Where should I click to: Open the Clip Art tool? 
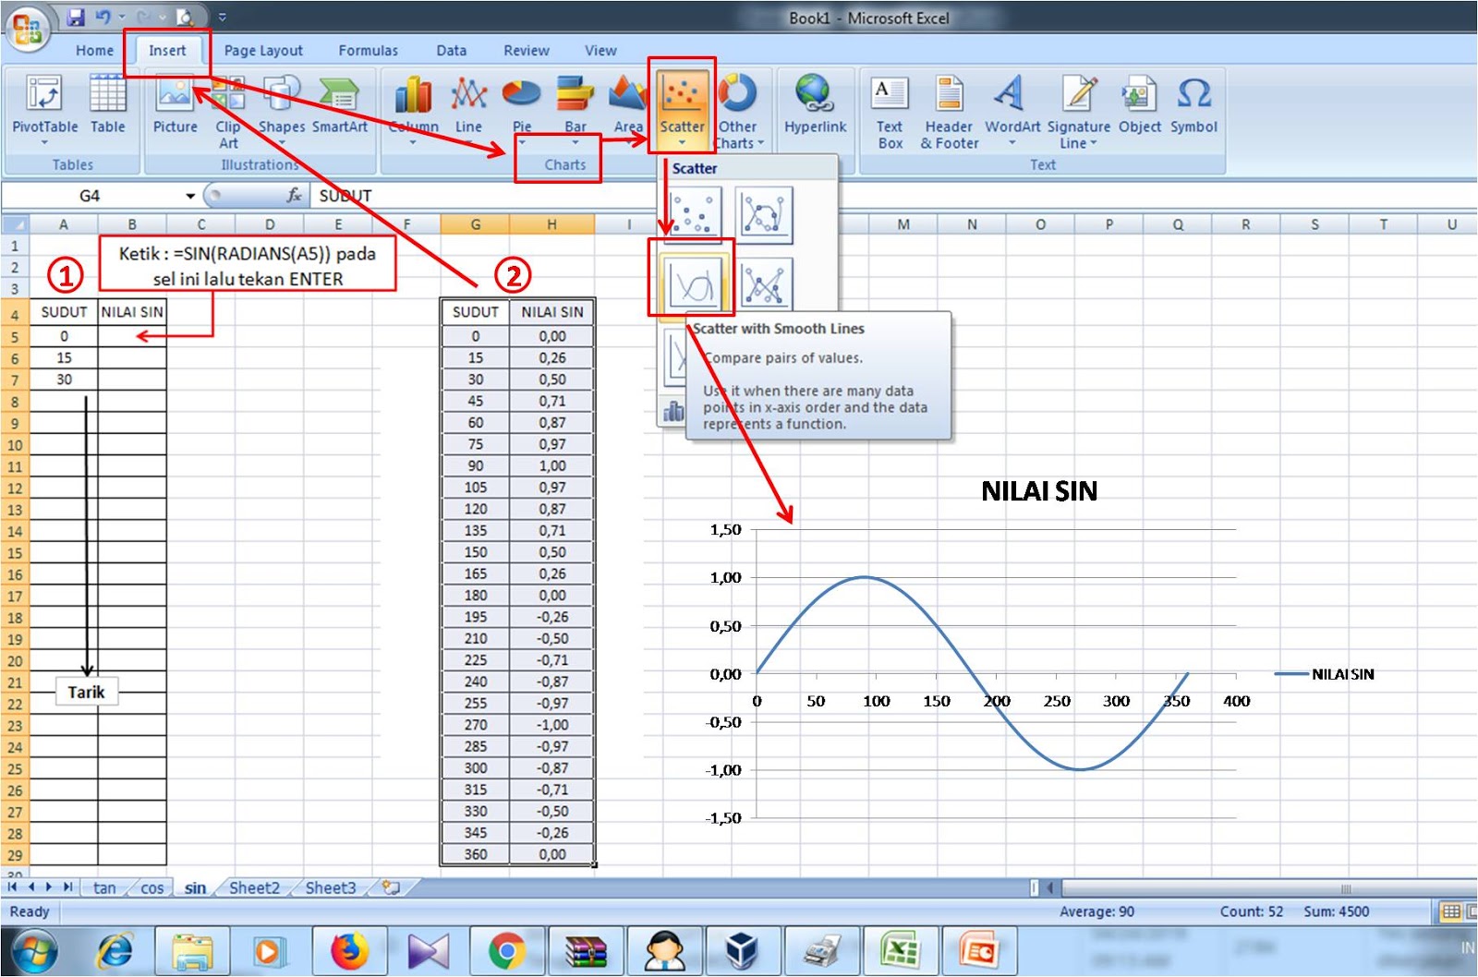pos(228,111)
